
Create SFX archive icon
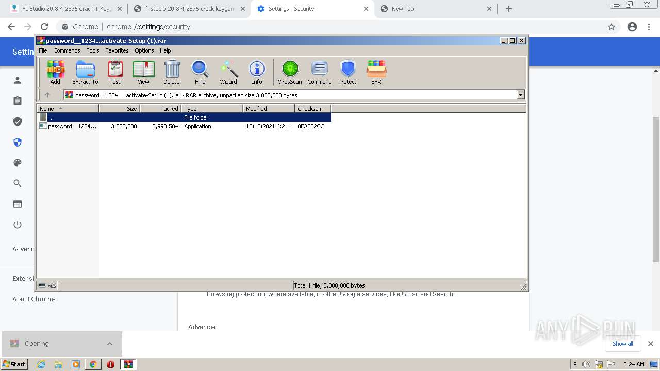coord(376,72)
